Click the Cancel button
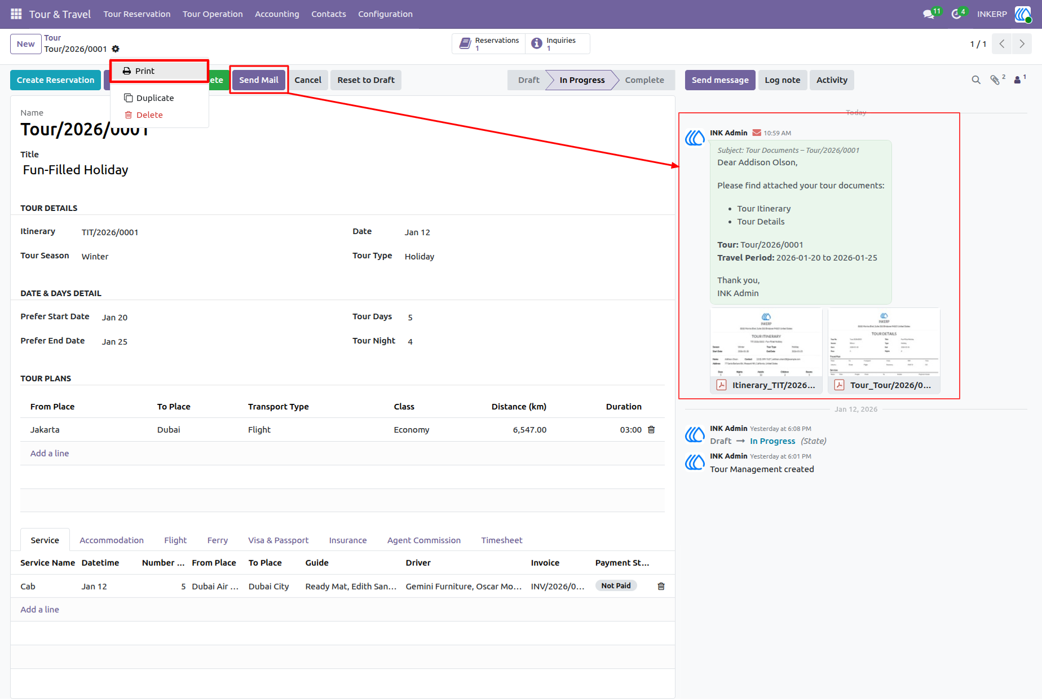The image size is (1042, 700). point(308,80)
